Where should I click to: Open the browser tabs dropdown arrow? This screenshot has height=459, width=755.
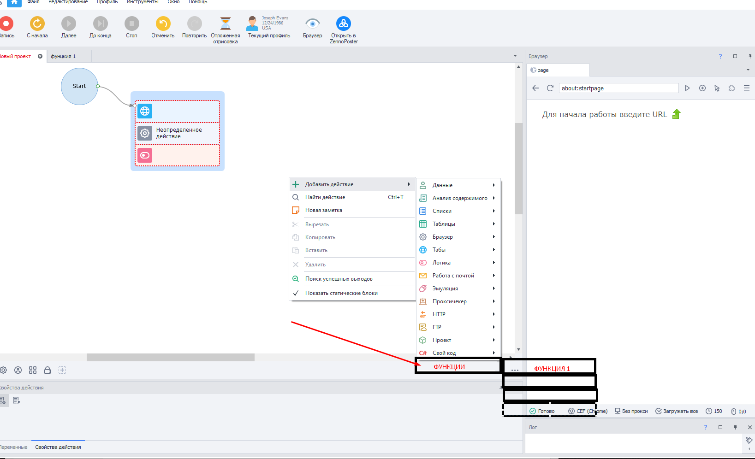pyautogui.click(x=748, y=70)
